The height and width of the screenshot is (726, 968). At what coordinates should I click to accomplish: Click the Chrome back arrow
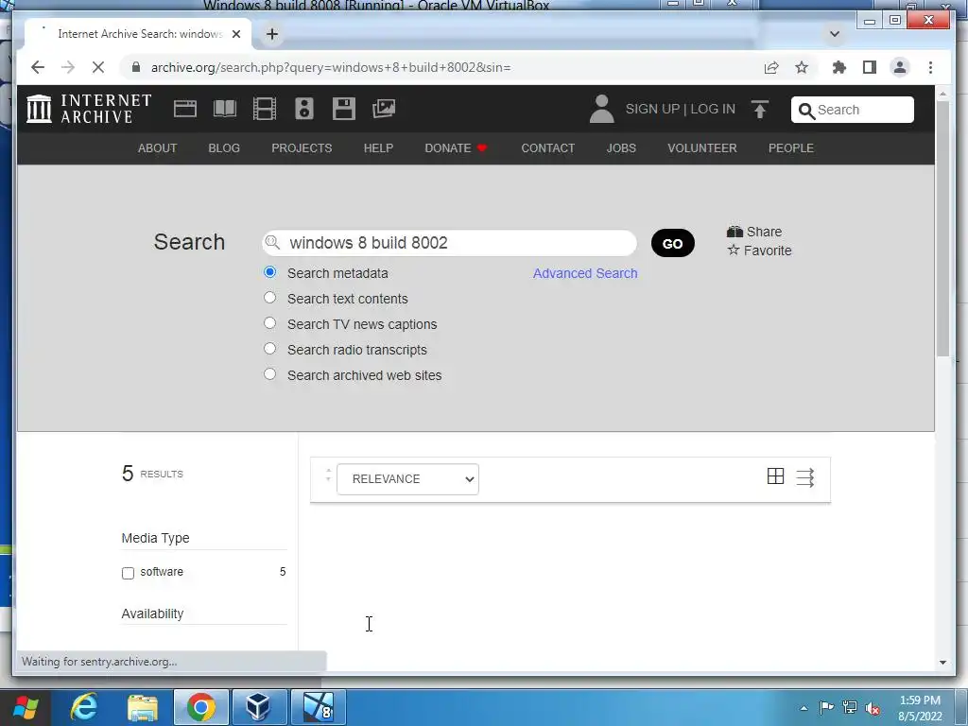click(x=38, y=67)
